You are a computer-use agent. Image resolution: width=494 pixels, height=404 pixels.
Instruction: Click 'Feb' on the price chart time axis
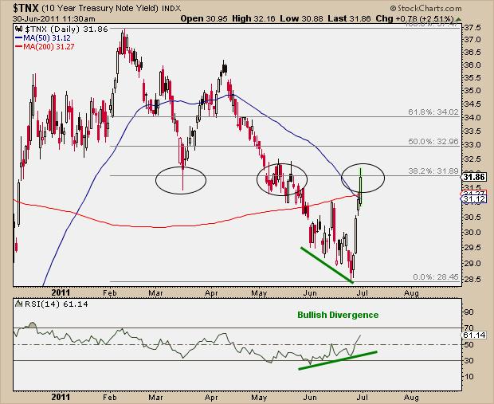tap(109, 292)
